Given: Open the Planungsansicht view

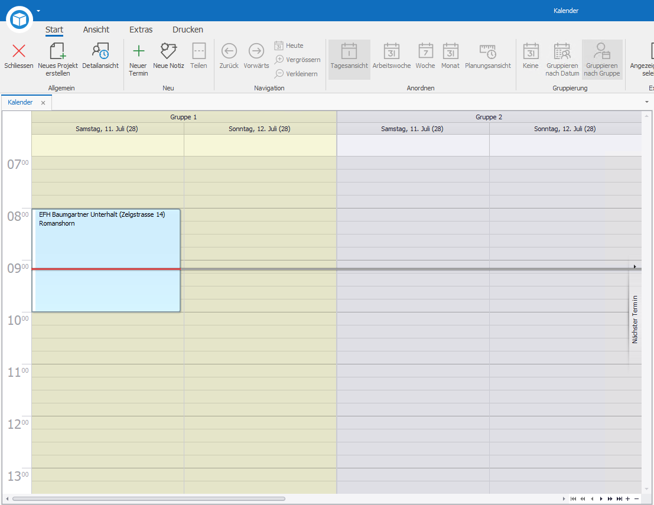Looking at the screenshot, I should click(x=487, y=56).
